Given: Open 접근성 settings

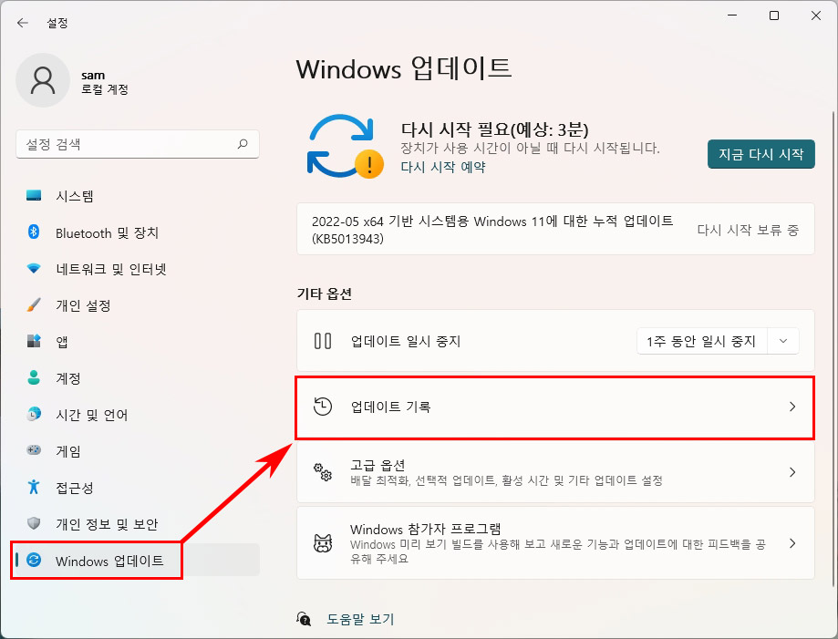Looking at the screenshot, I should 75,488.
